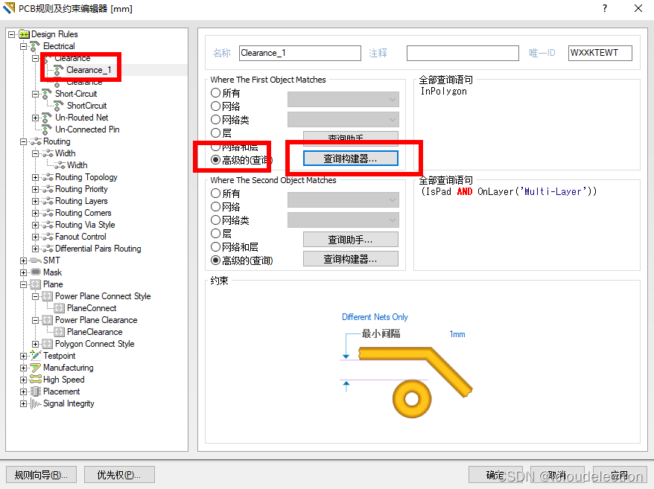The width and height of the screenshot is (654, 489).
Task: Click the Routing Corners icon
Action: (x=48, y=213)
